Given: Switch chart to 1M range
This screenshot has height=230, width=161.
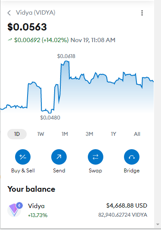Looking at the screenshot, I should tap(65, 134).
